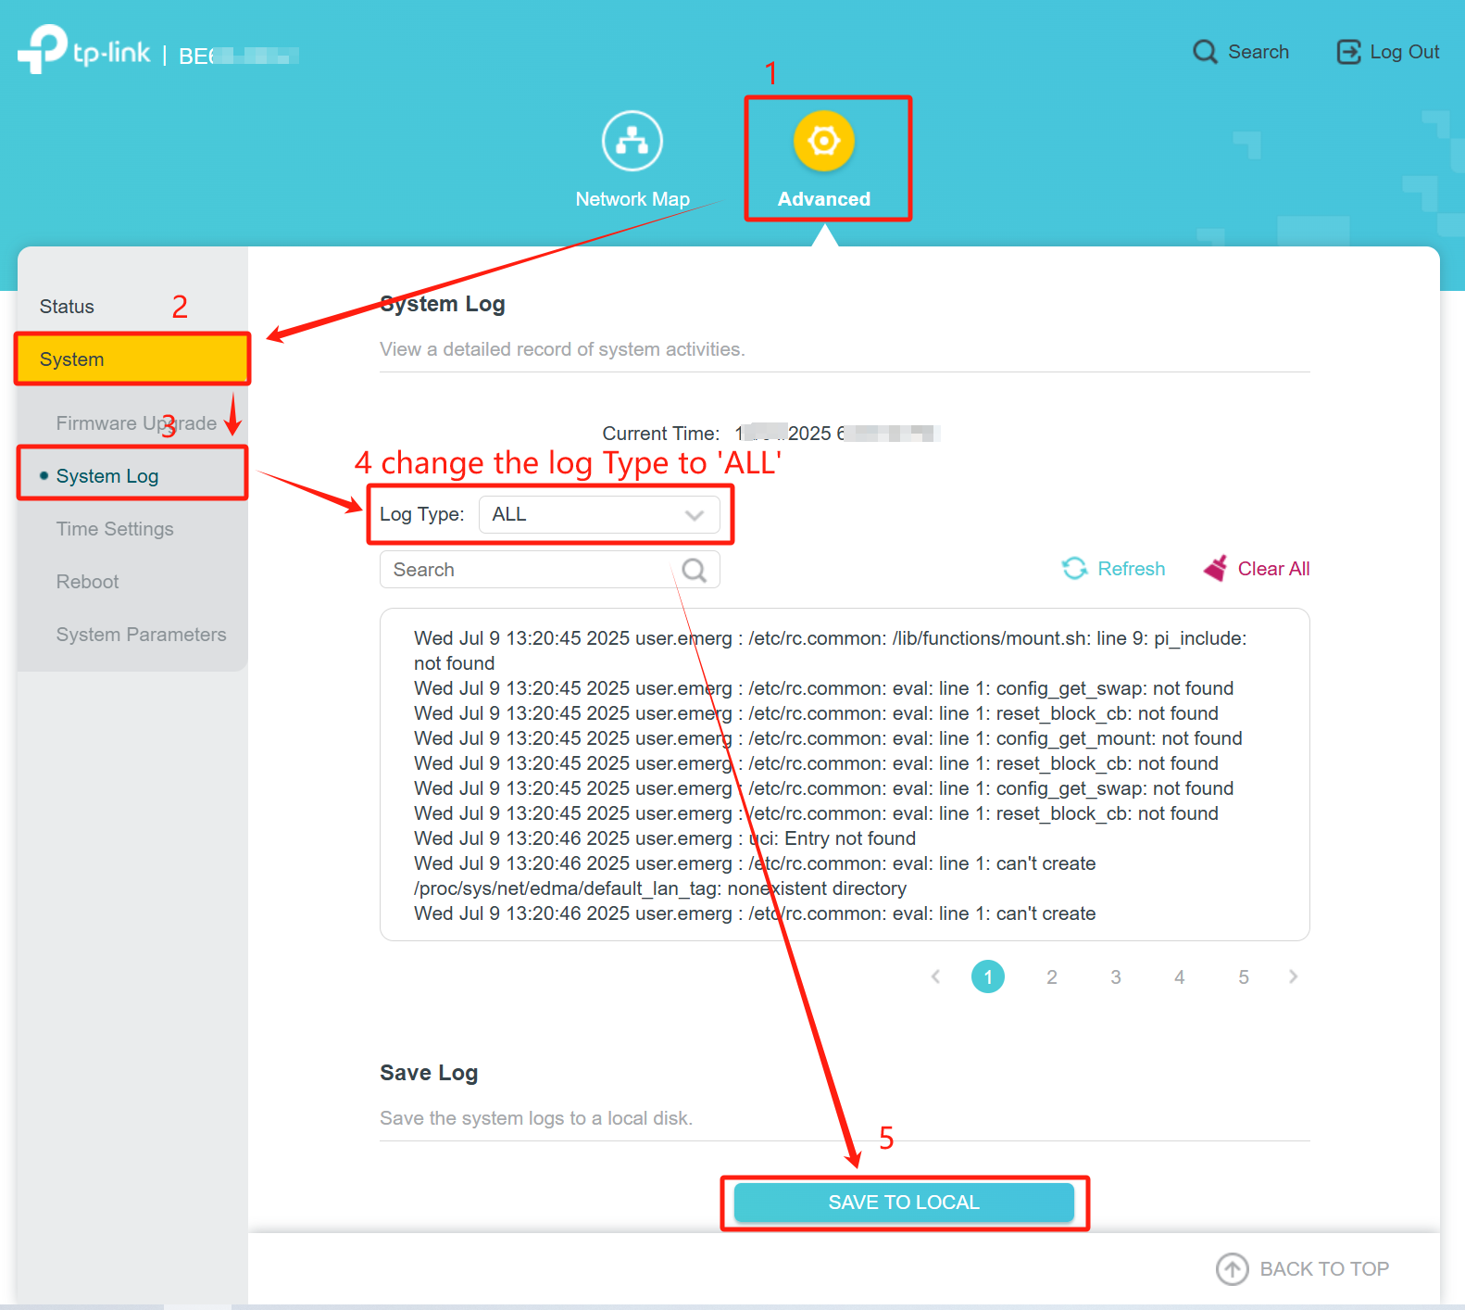Click the Current Time value
Screen dimensions: 1465x1310
(837, 434)
